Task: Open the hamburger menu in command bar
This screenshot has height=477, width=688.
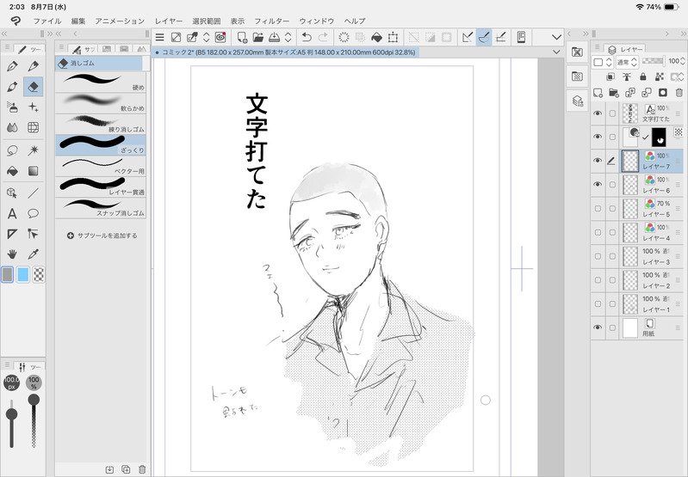Action: tap(159, 37)
